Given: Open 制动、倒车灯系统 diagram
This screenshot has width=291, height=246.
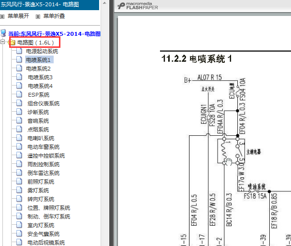Looking at the screenshot, I should click(x=49, y=217).
